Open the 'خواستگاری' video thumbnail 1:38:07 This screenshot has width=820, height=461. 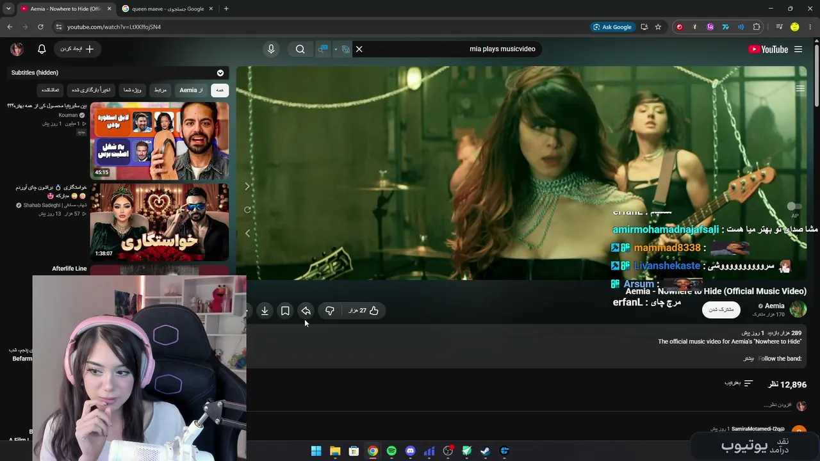tap(160, 222)
